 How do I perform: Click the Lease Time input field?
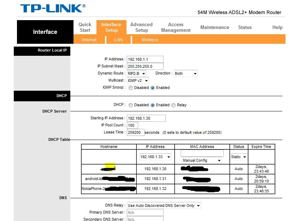136,132
